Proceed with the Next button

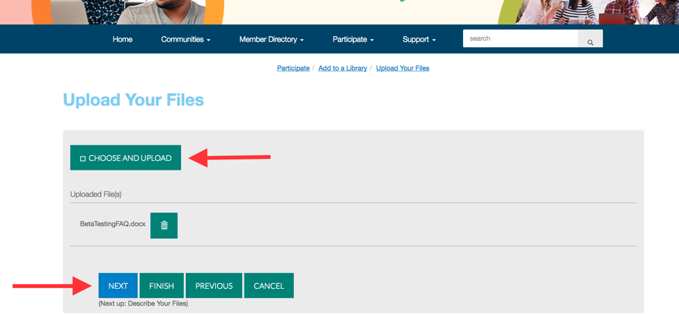click(118, 285)
